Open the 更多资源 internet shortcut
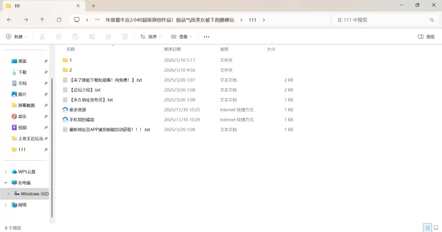The width and height of the screenshot is (442, 232). coord(77,110)
